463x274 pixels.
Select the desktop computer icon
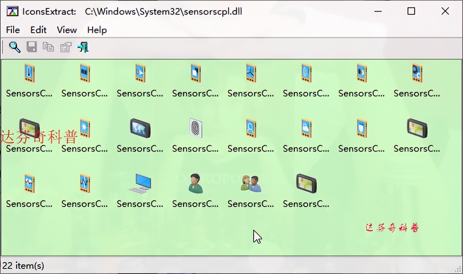tap(140, 183)
